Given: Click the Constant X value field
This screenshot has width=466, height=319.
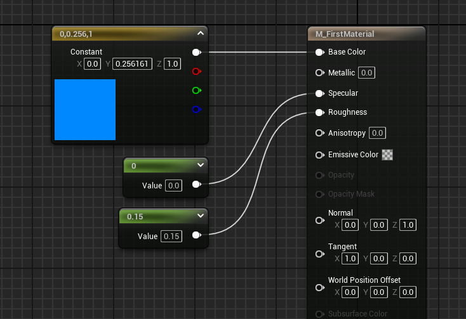Looking at the screenshot, I should [x=93, y=64].
